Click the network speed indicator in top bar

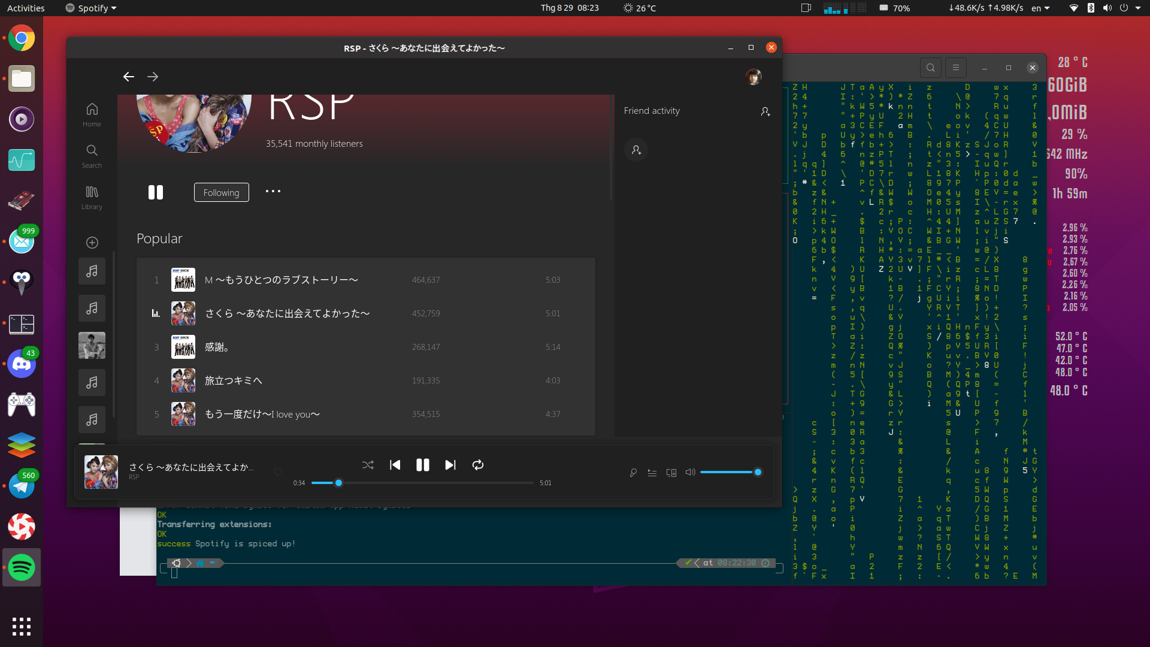(985, 8)
